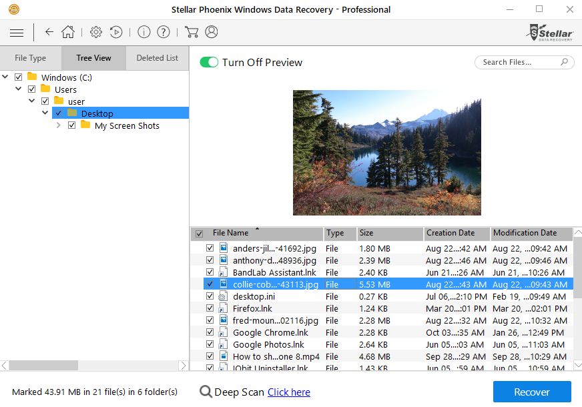Click the Users folder icon
The width and height of the screenshot is (582, 407).
[45, 88]
